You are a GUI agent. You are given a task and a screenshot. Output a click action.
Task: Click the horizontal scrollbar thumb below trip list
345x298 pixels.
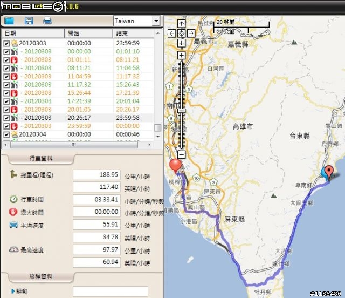pyautogui.click(x=74, y=145)
